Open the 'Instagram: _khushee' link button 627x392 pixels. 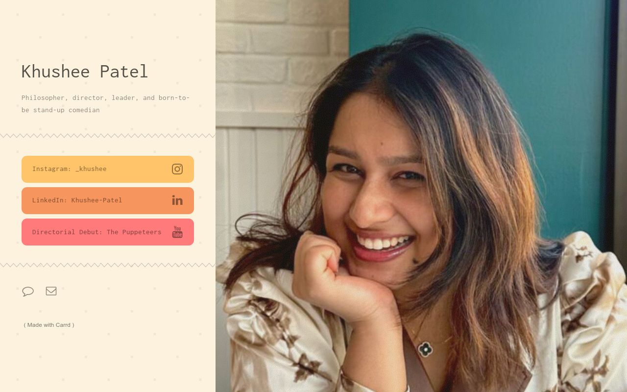108,169
